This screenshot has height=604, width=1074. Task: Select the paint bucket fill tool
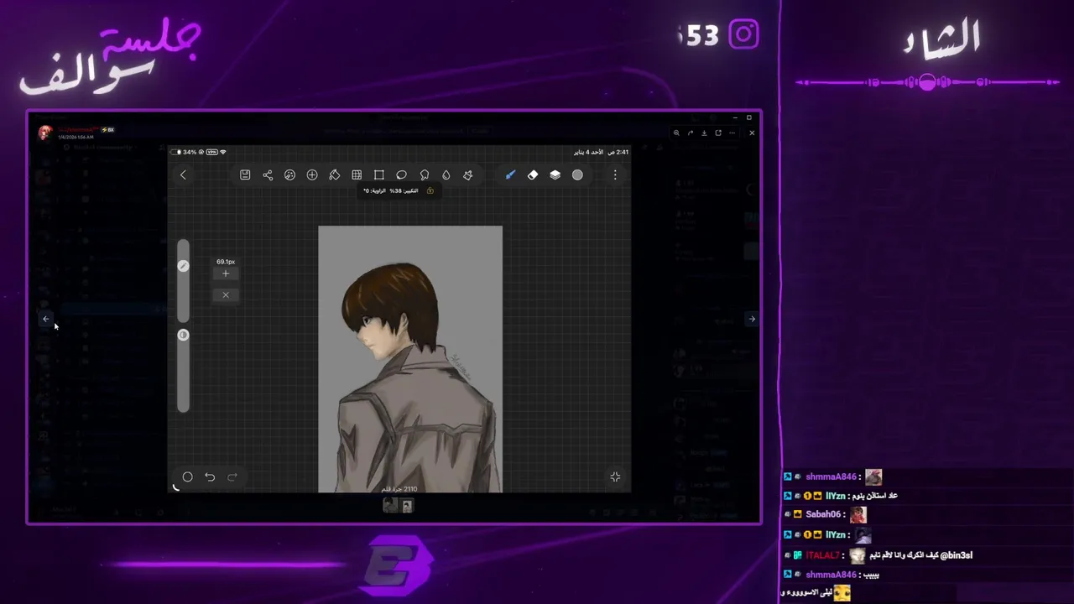point(334,174)
